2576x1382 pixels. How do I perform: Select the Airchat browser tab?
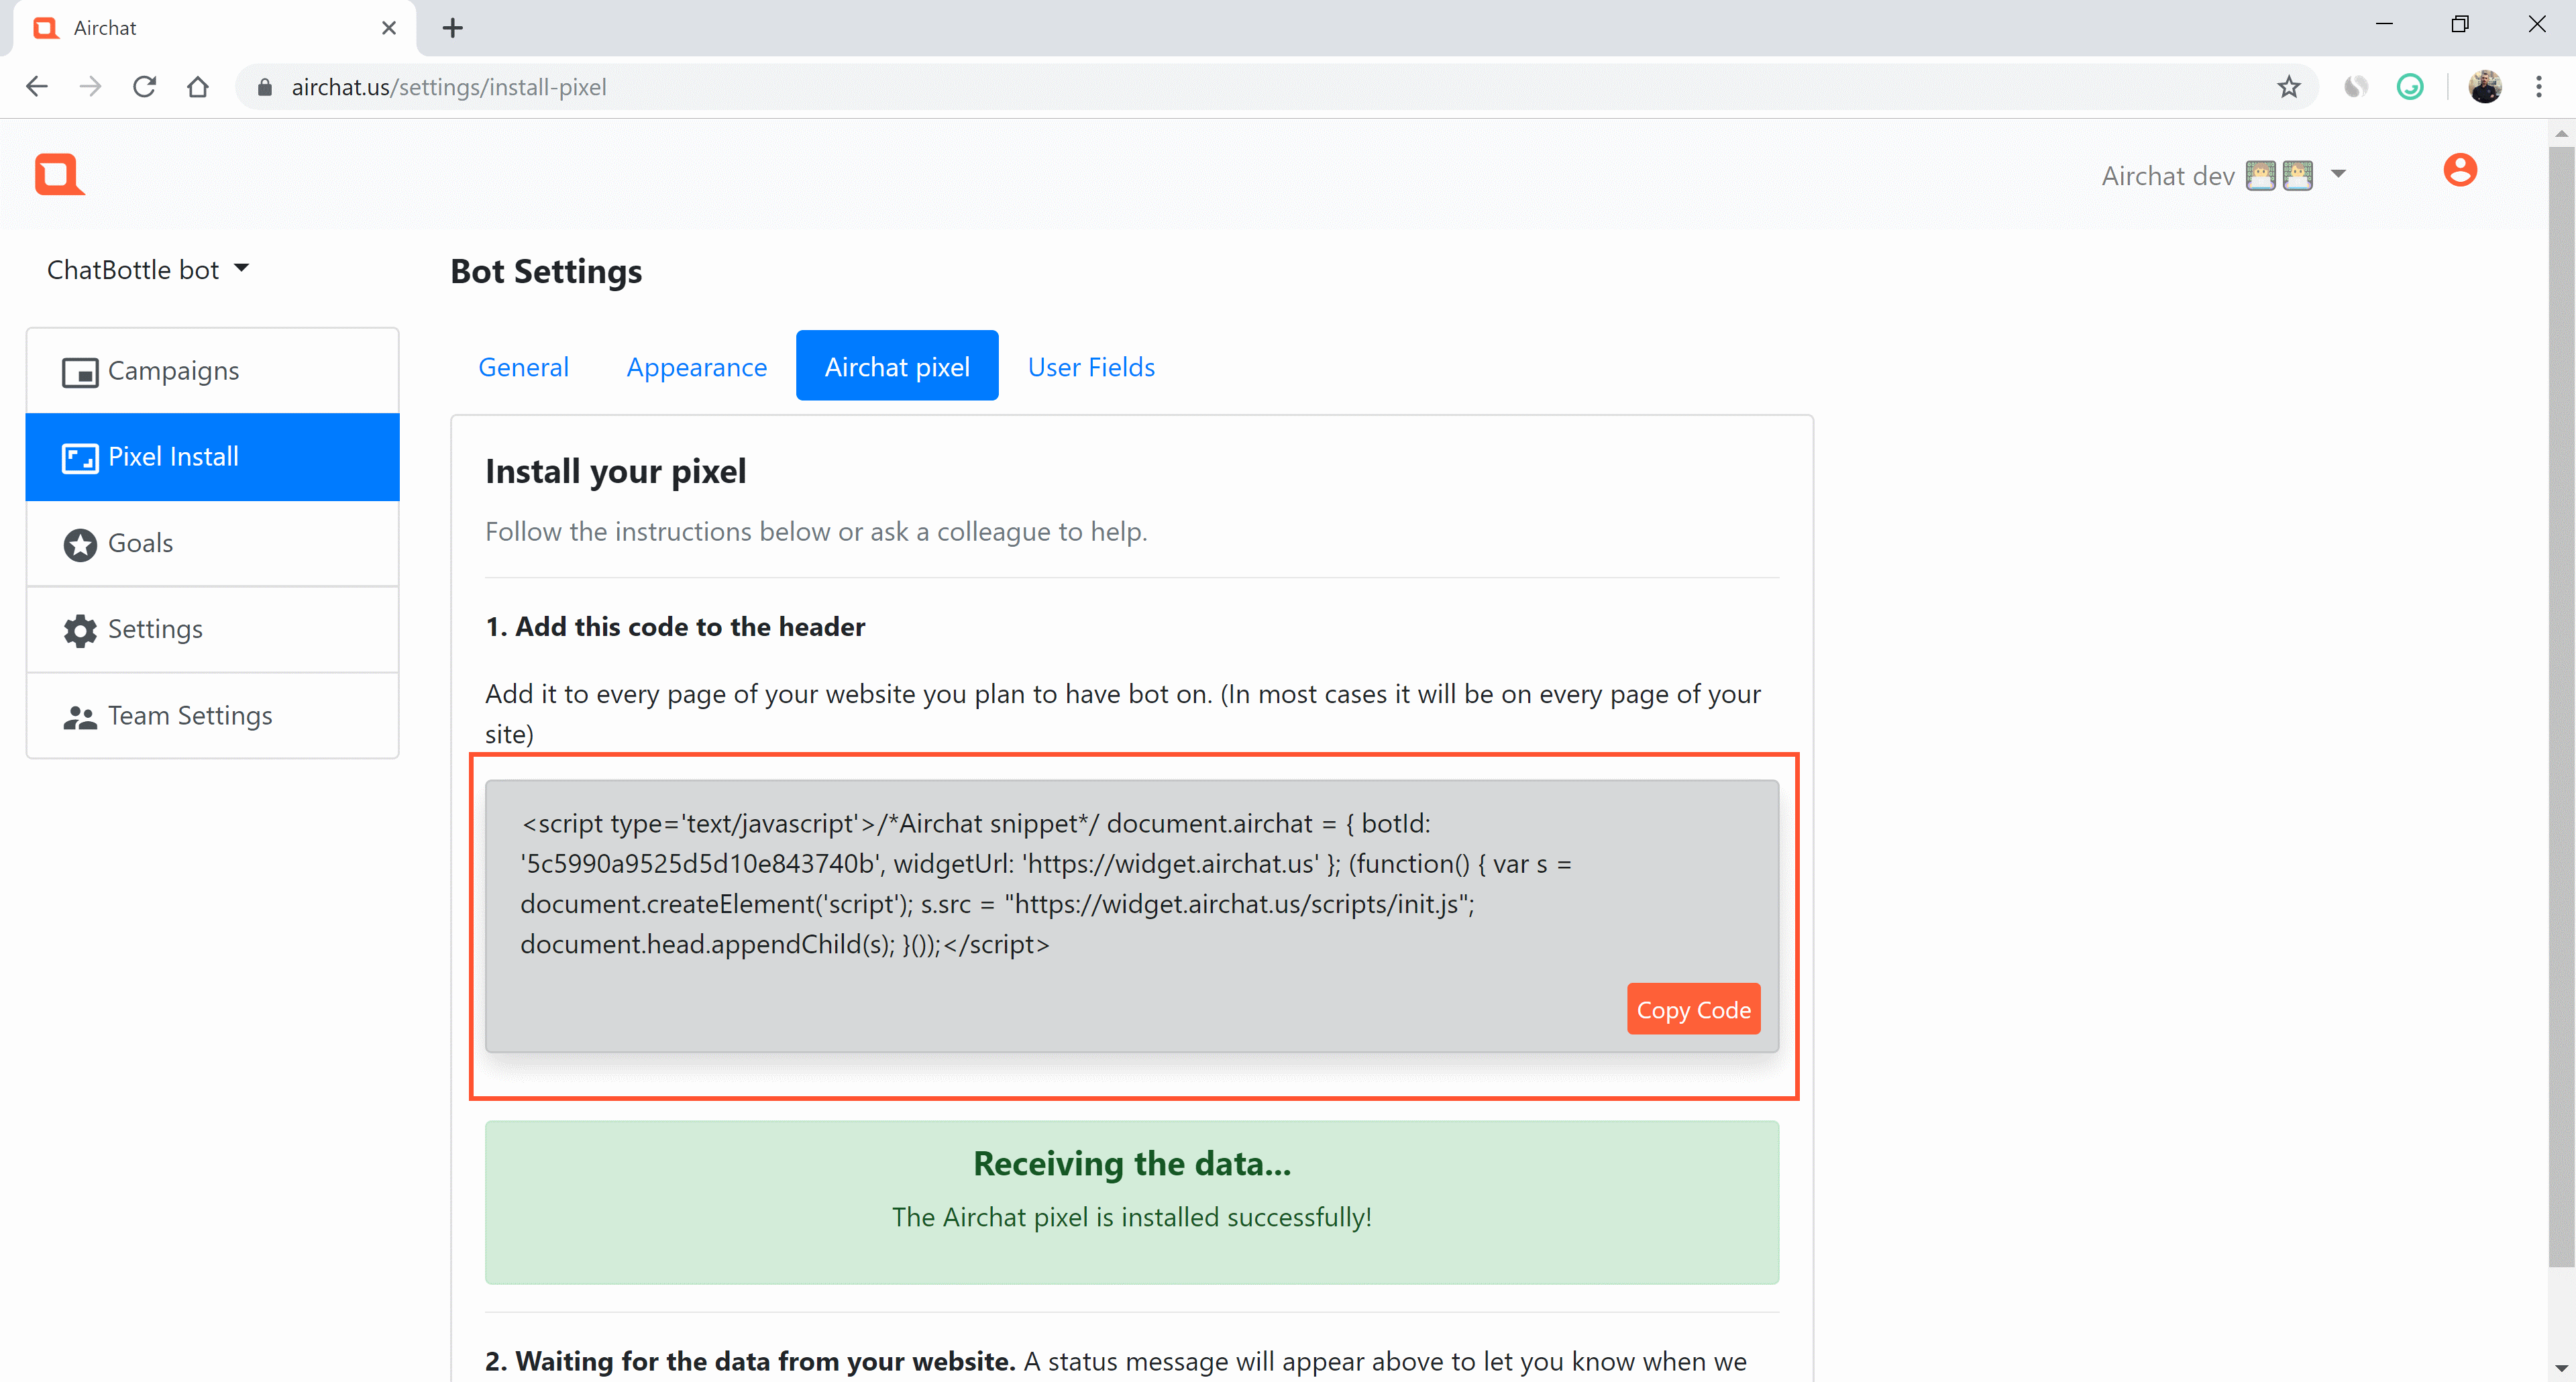214,28
